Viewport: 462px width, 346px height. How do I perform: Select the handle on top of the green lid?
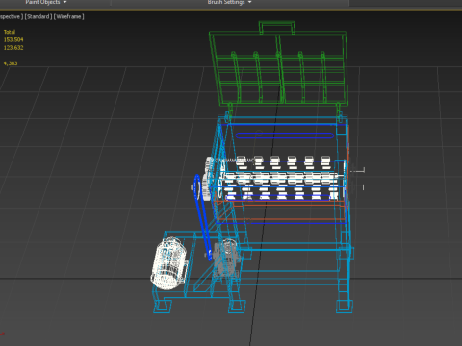(x=276, y=28)
